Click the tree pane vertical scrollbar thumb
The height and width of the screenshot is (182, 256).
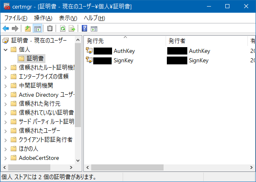pos(78,85)
